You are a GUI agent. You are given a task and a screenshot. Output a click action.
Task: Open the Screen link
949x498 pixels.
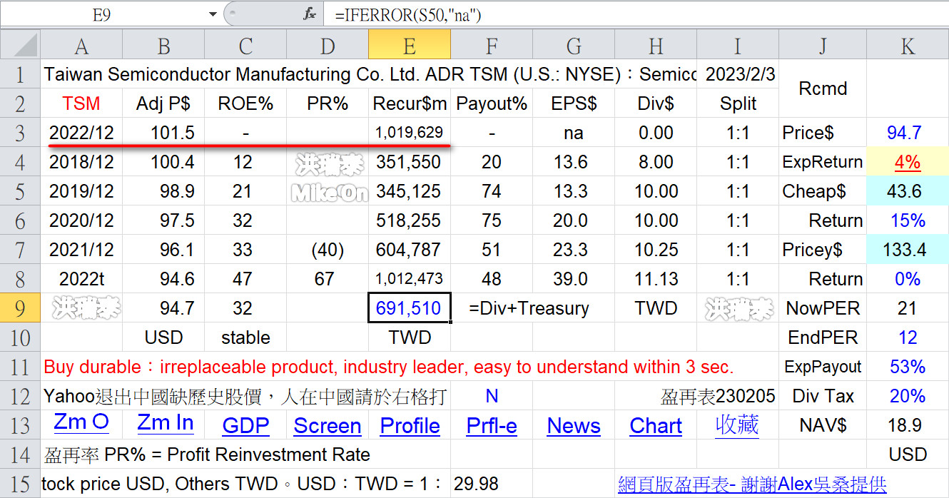coord(328,426)
